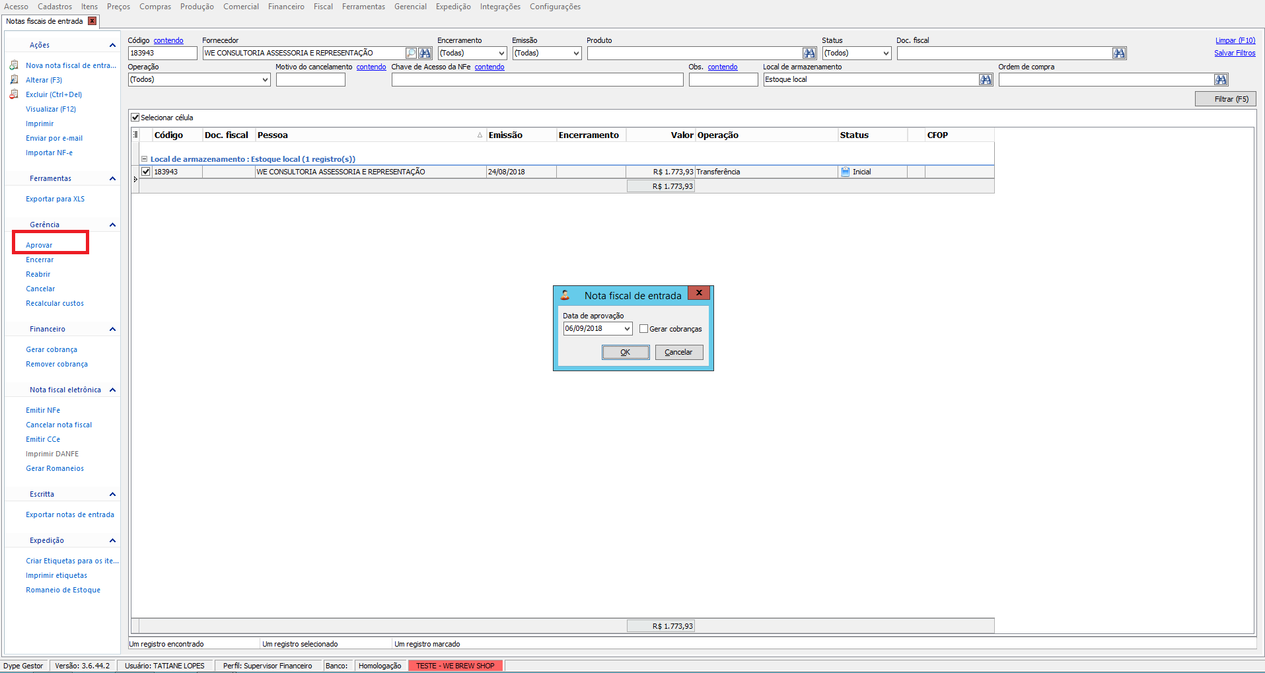Click the user icon in the dialog title

pos(565,295)
